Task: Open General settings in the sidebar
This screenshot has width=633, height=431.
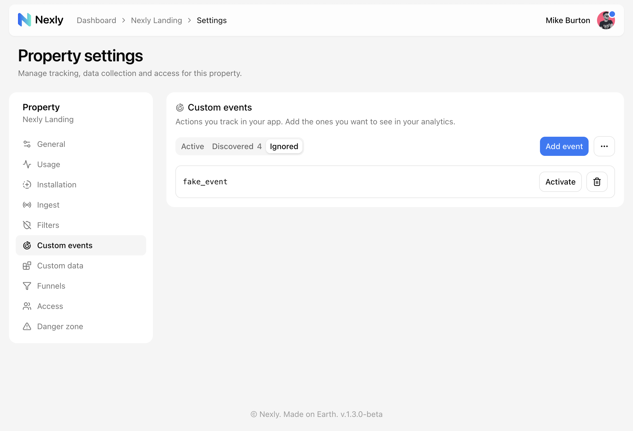Action: tap(81, 144)
